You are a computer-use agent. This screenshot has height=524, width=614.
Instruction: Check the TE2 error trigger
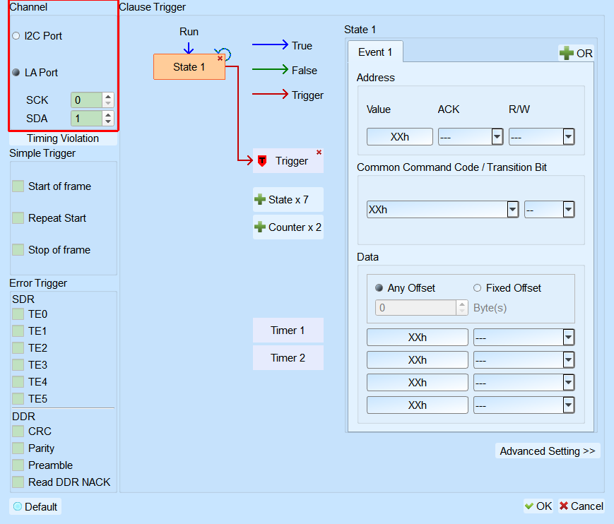(x=18, y=348)
